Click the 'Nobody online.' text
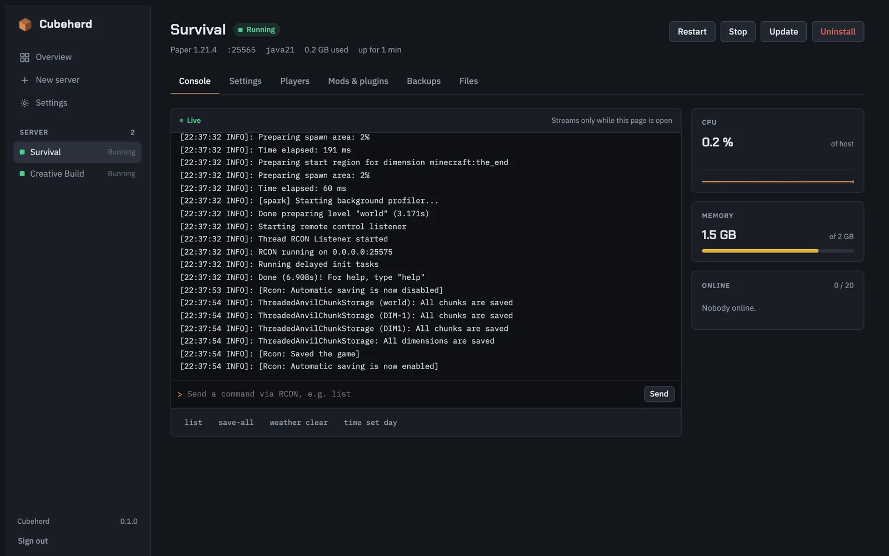The image size is (889, 556). (728, 308)
